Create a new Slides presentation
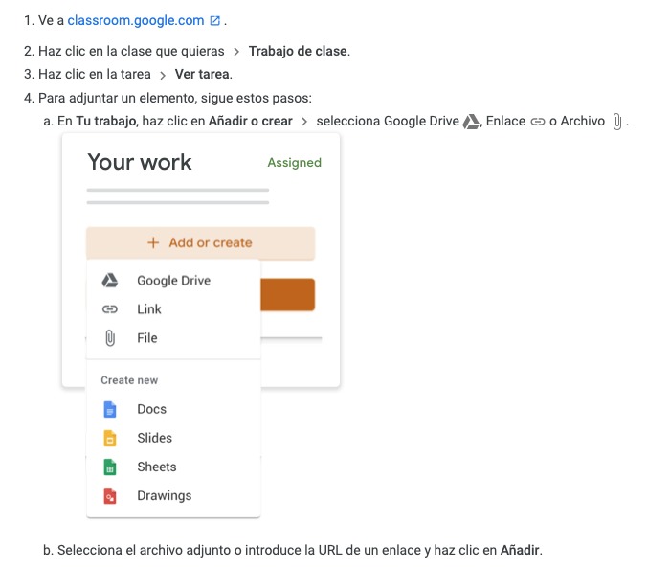670x570 pixels. coord(173,438)
